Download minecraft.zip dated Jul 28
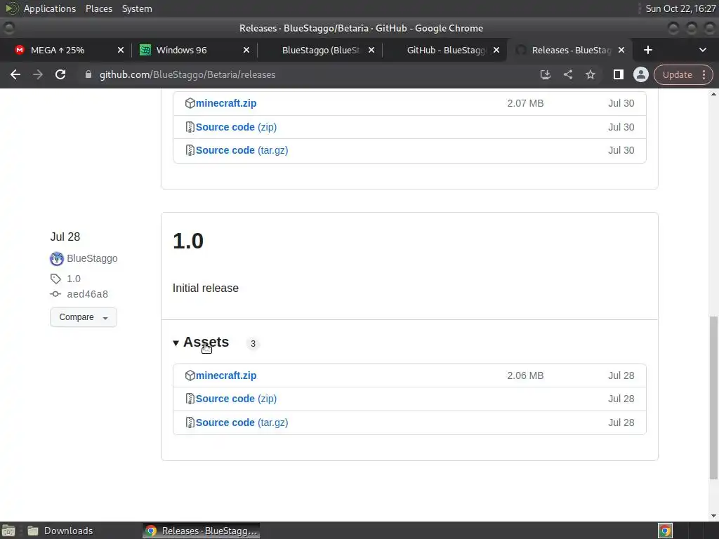 point(226,375)
